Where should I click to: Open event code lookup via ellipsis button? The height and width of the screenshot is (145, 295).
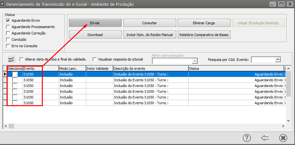click(278, 59)
